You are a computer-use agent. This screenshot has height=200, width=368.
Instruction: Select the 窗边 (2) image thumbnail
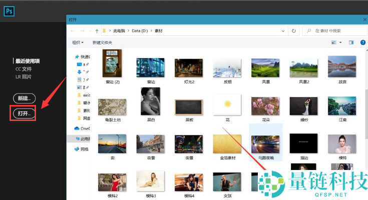pyautogui.click(x=112, y=63)
